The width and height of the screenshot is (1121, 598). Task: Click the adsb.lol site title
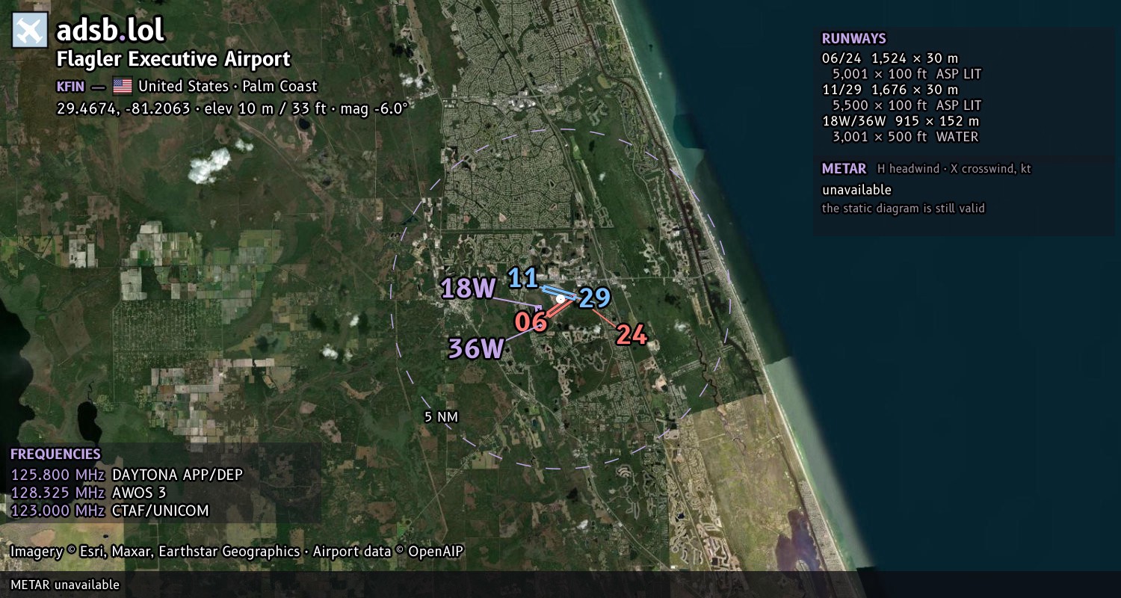(110, 31)
